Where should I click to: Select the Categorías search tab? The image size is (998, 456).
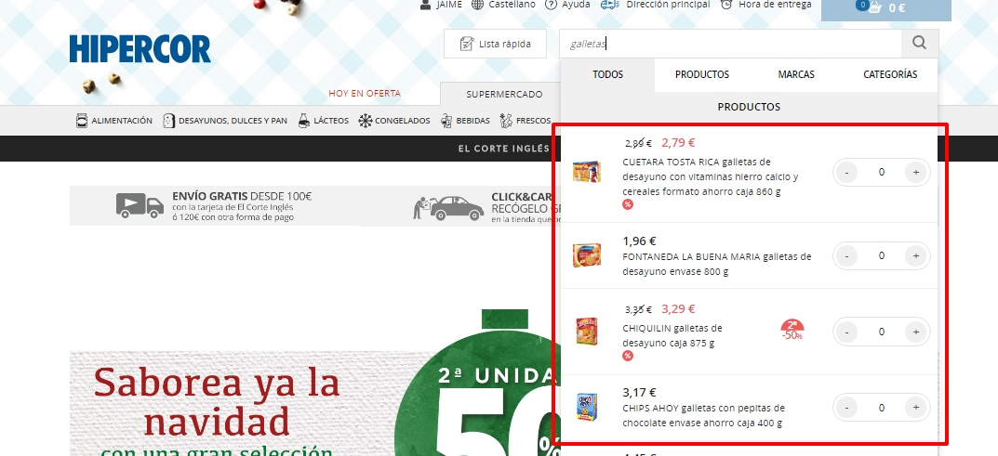(889, 74)
